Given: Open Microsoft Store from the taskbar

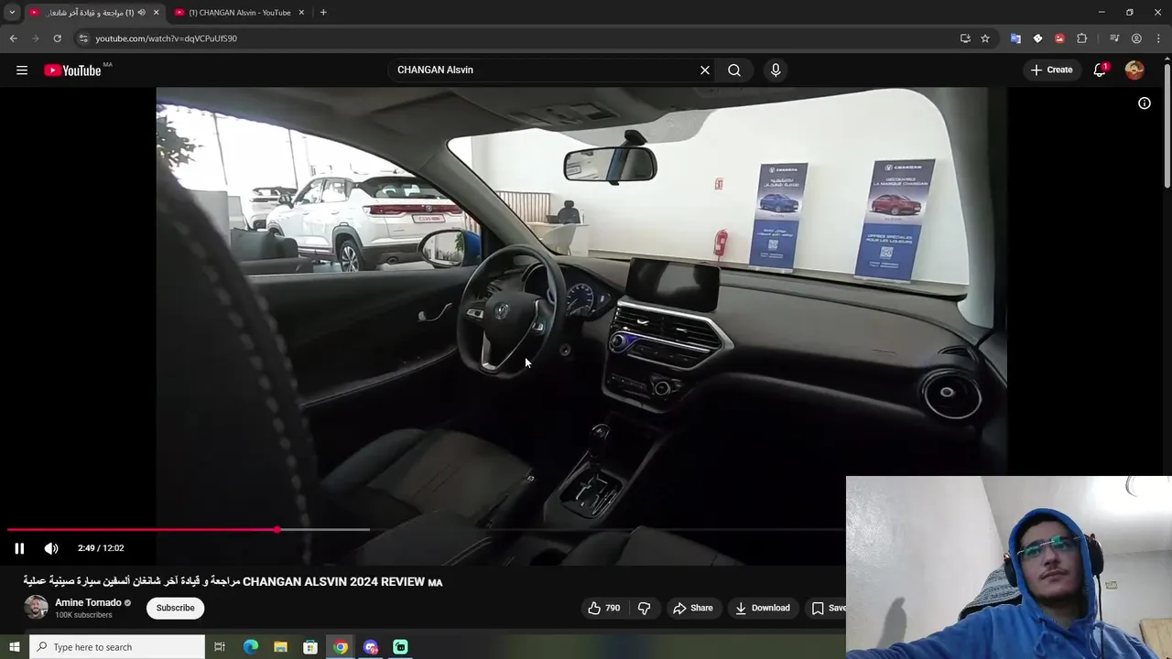Looking at the screenshot, I should point(310,647).
